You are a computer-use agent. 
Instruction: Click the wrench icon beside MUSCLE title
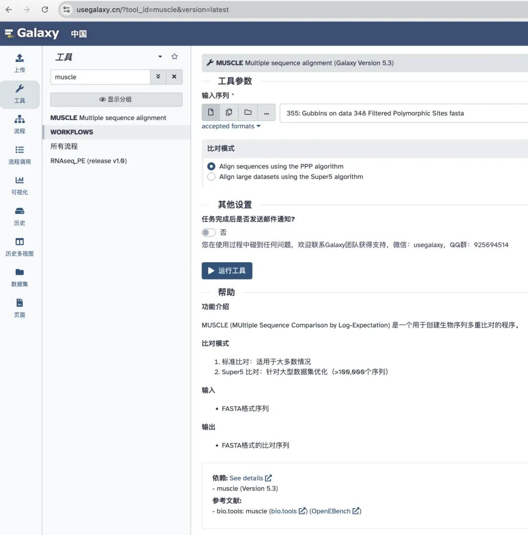(210, 62)
